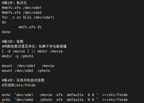
Task: Click the comment about 判断挂载点是否存在
Action: [x=34, y=46]
